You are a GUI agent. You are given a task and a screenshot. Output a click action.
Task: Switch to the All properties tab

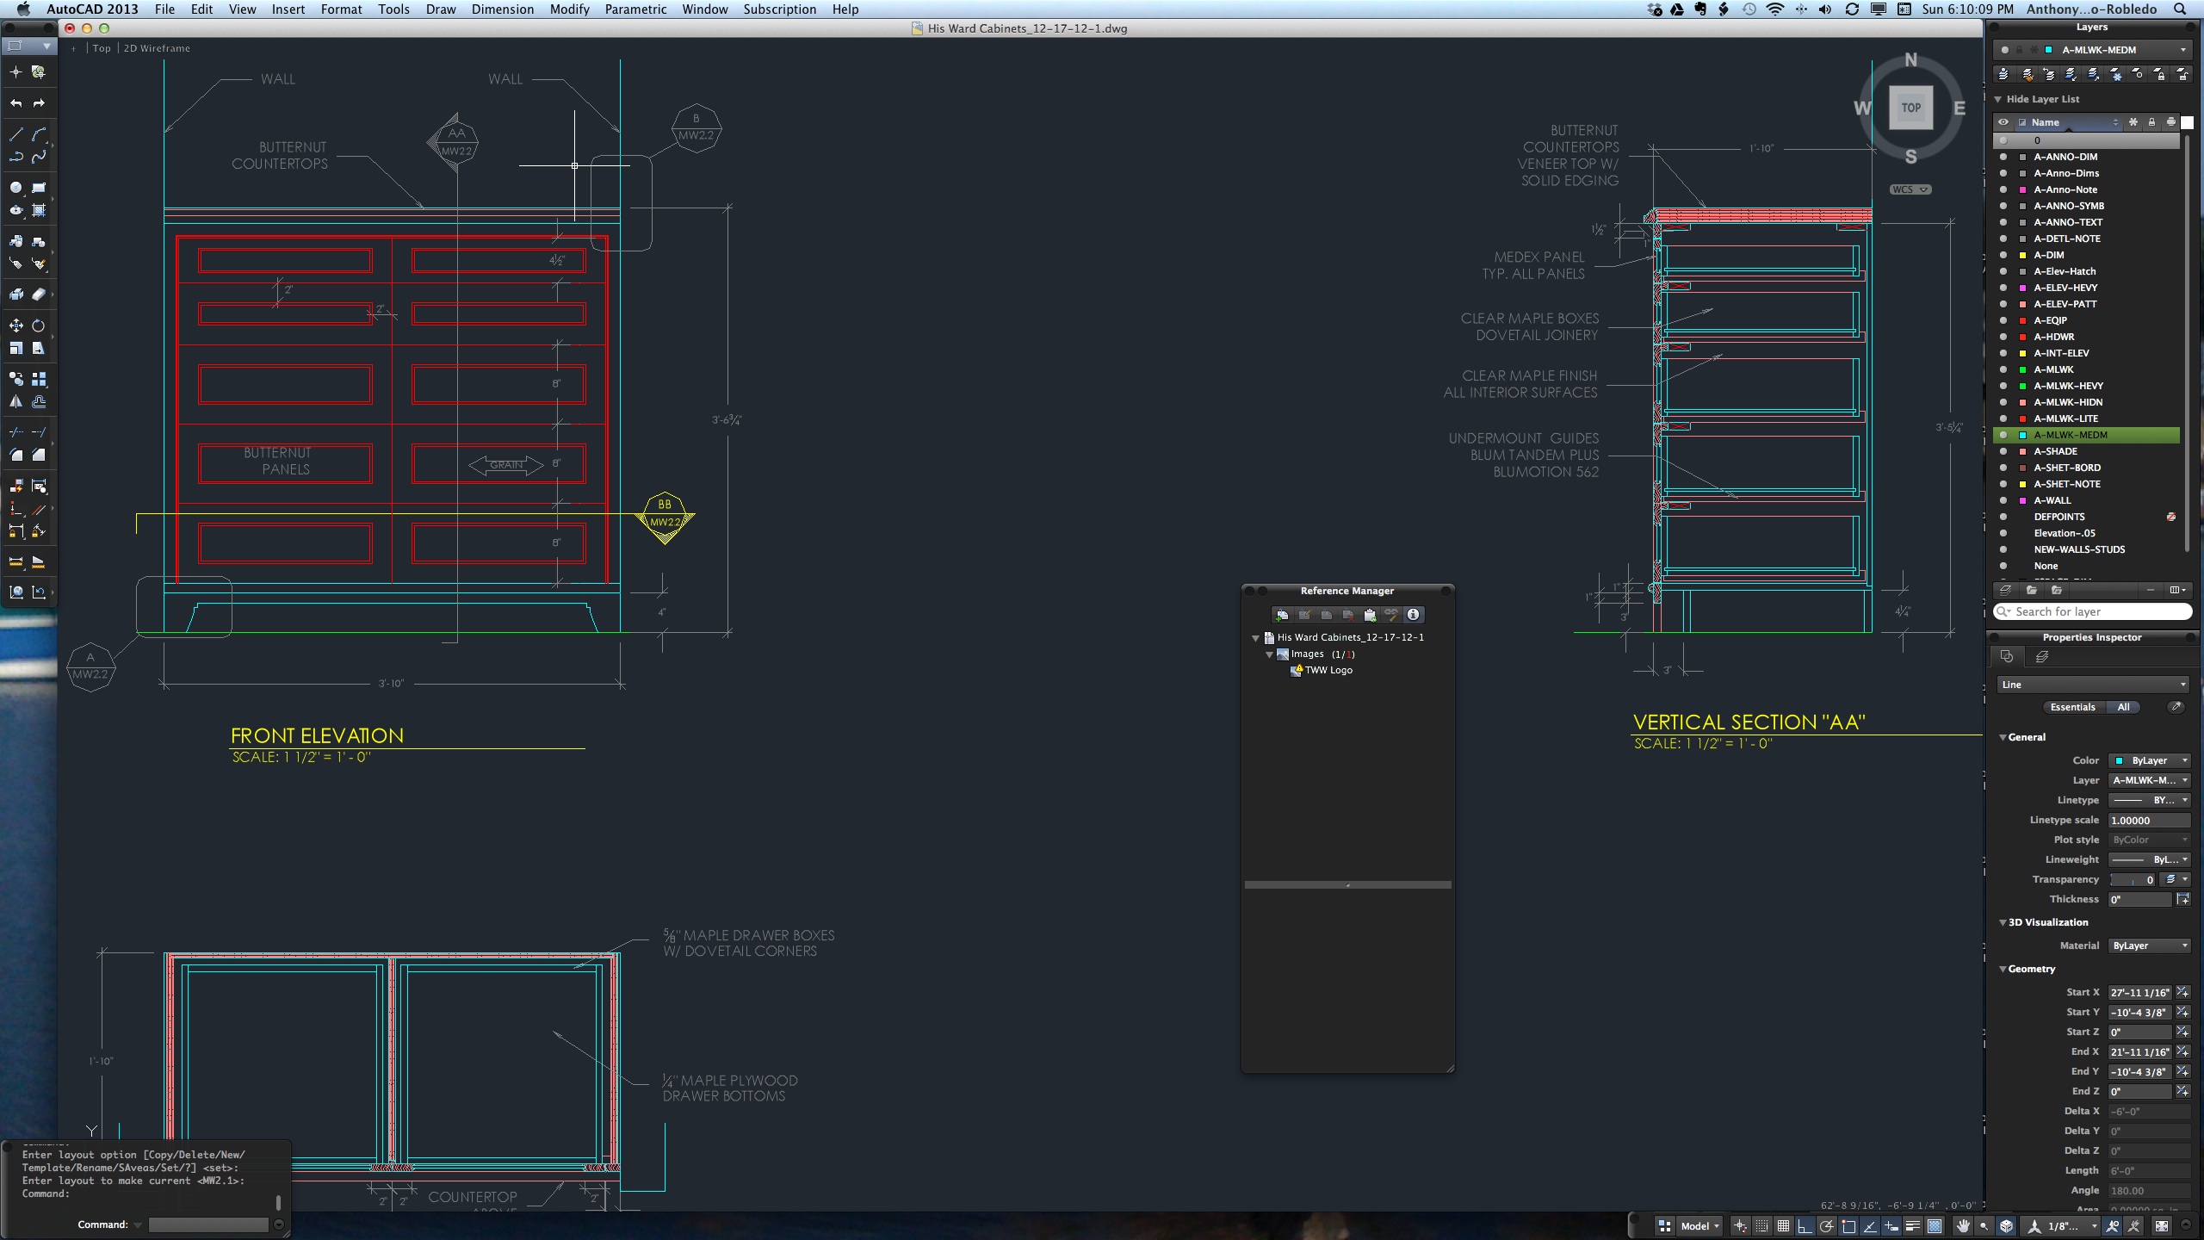click(x=2123, y=707)
